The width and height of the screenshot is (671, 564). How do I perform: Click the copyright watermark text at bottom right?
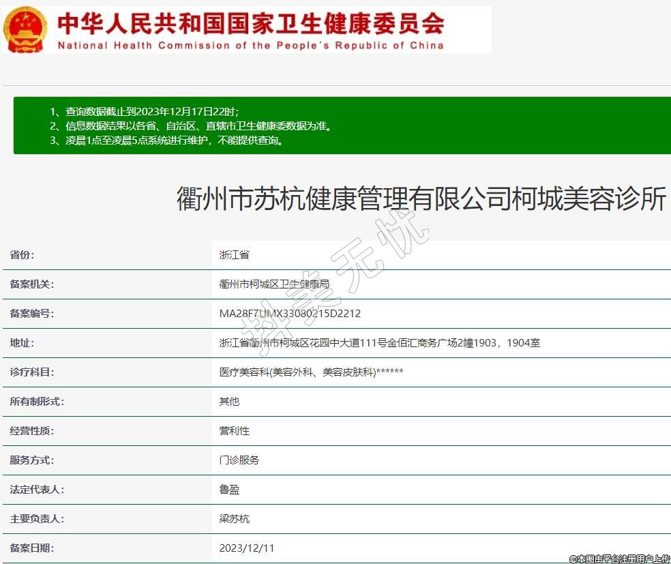[x=619, y=559]
